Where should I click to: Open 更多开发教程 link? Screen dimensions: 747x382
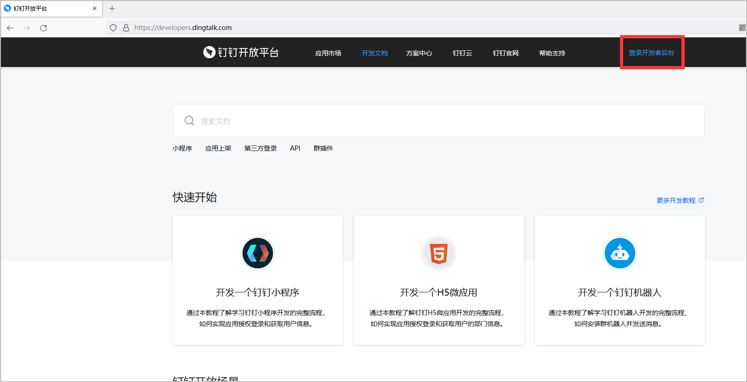(676, 200)
